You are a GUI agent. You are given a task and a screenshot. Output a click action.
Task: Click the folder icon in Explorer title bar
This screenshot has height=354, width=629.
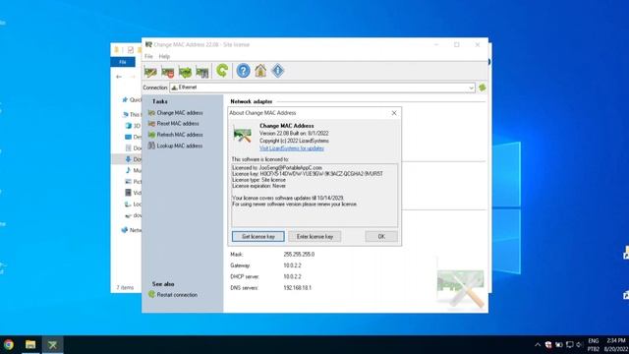(116, 50)
